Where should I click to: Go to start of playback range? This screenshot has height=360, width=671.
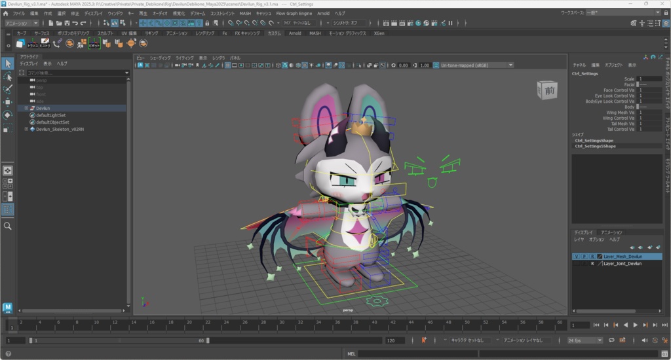(596, 325)
